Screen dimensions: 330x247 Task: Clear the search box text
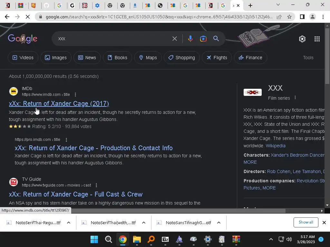click(x=175, y=39)
